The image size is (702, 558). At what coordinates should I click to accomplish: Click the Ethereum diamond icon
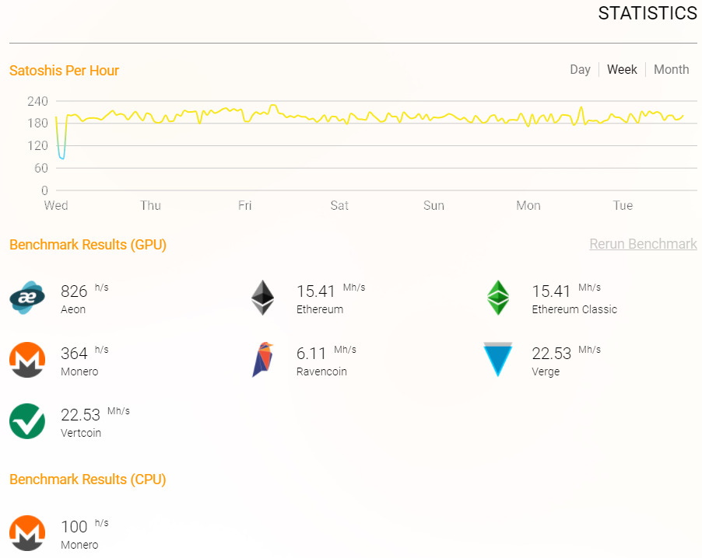[x=263, y=298]
